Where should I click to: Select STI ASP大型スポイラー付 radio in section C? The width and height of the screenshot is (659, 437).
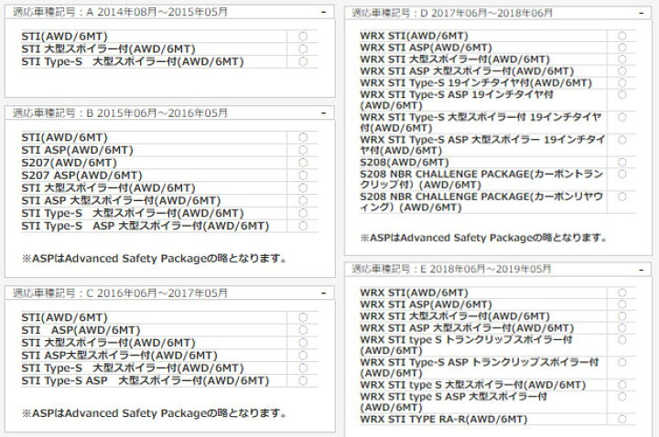click(303, 355)
